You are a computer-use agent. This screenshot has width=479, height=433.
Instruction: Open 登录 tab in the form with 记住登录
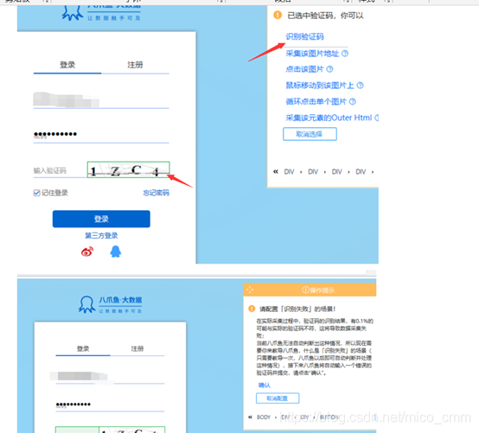pyautogui.click(x=67, y=65)
